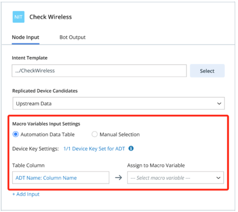This screenshot has height=212, width=238.
Task: Expand Replicated Device Candidates via chevron arrow
Action: click(x=219, y=103)
